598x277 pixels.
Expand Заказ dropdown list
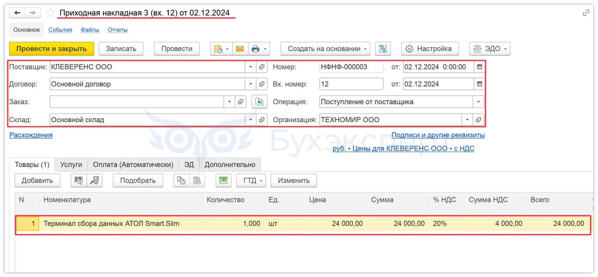point(230,102)
